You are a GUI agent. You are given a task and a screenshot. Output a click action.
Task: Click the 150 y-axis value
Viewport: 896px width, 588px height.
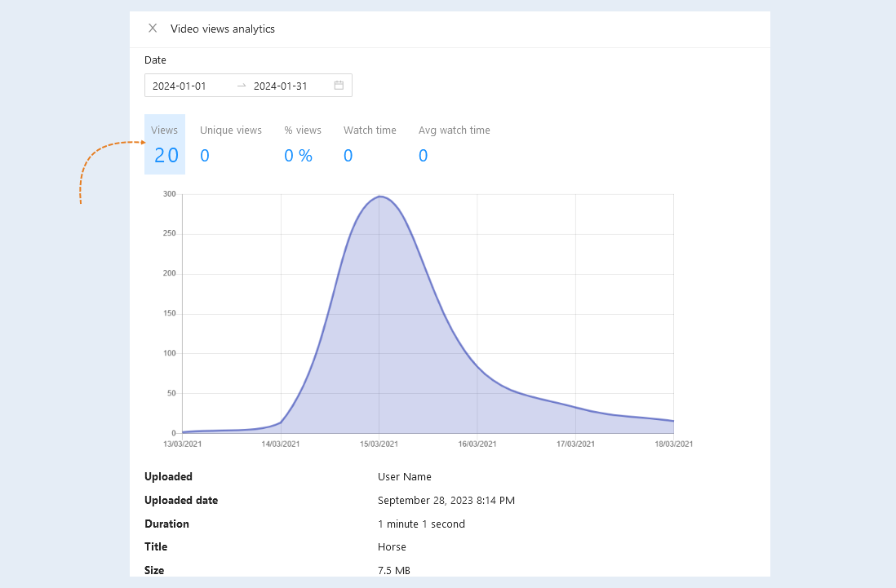pos(169,313)
